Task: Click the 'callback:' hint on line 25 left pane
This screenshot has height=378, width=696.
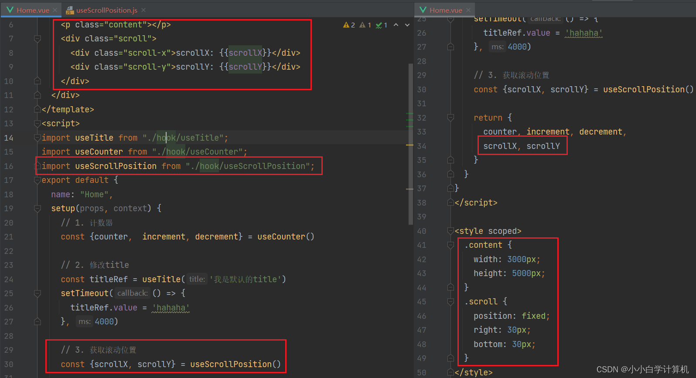Action: click(x=133, y=294)
